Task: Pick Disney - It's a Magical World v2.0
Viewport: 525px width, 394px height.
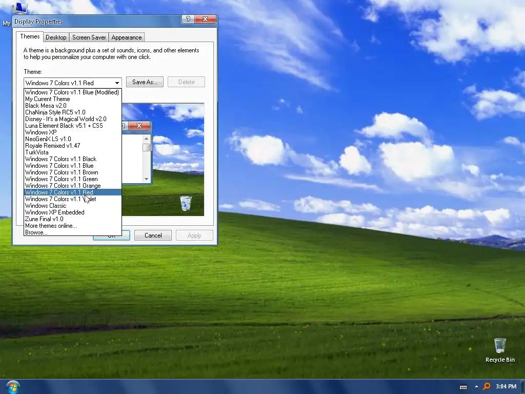Action: tap(73, 119)
